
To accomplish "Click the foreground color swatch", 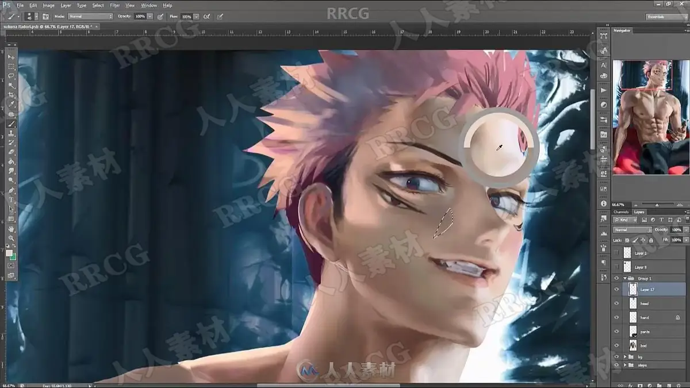I will click(9, 252).
